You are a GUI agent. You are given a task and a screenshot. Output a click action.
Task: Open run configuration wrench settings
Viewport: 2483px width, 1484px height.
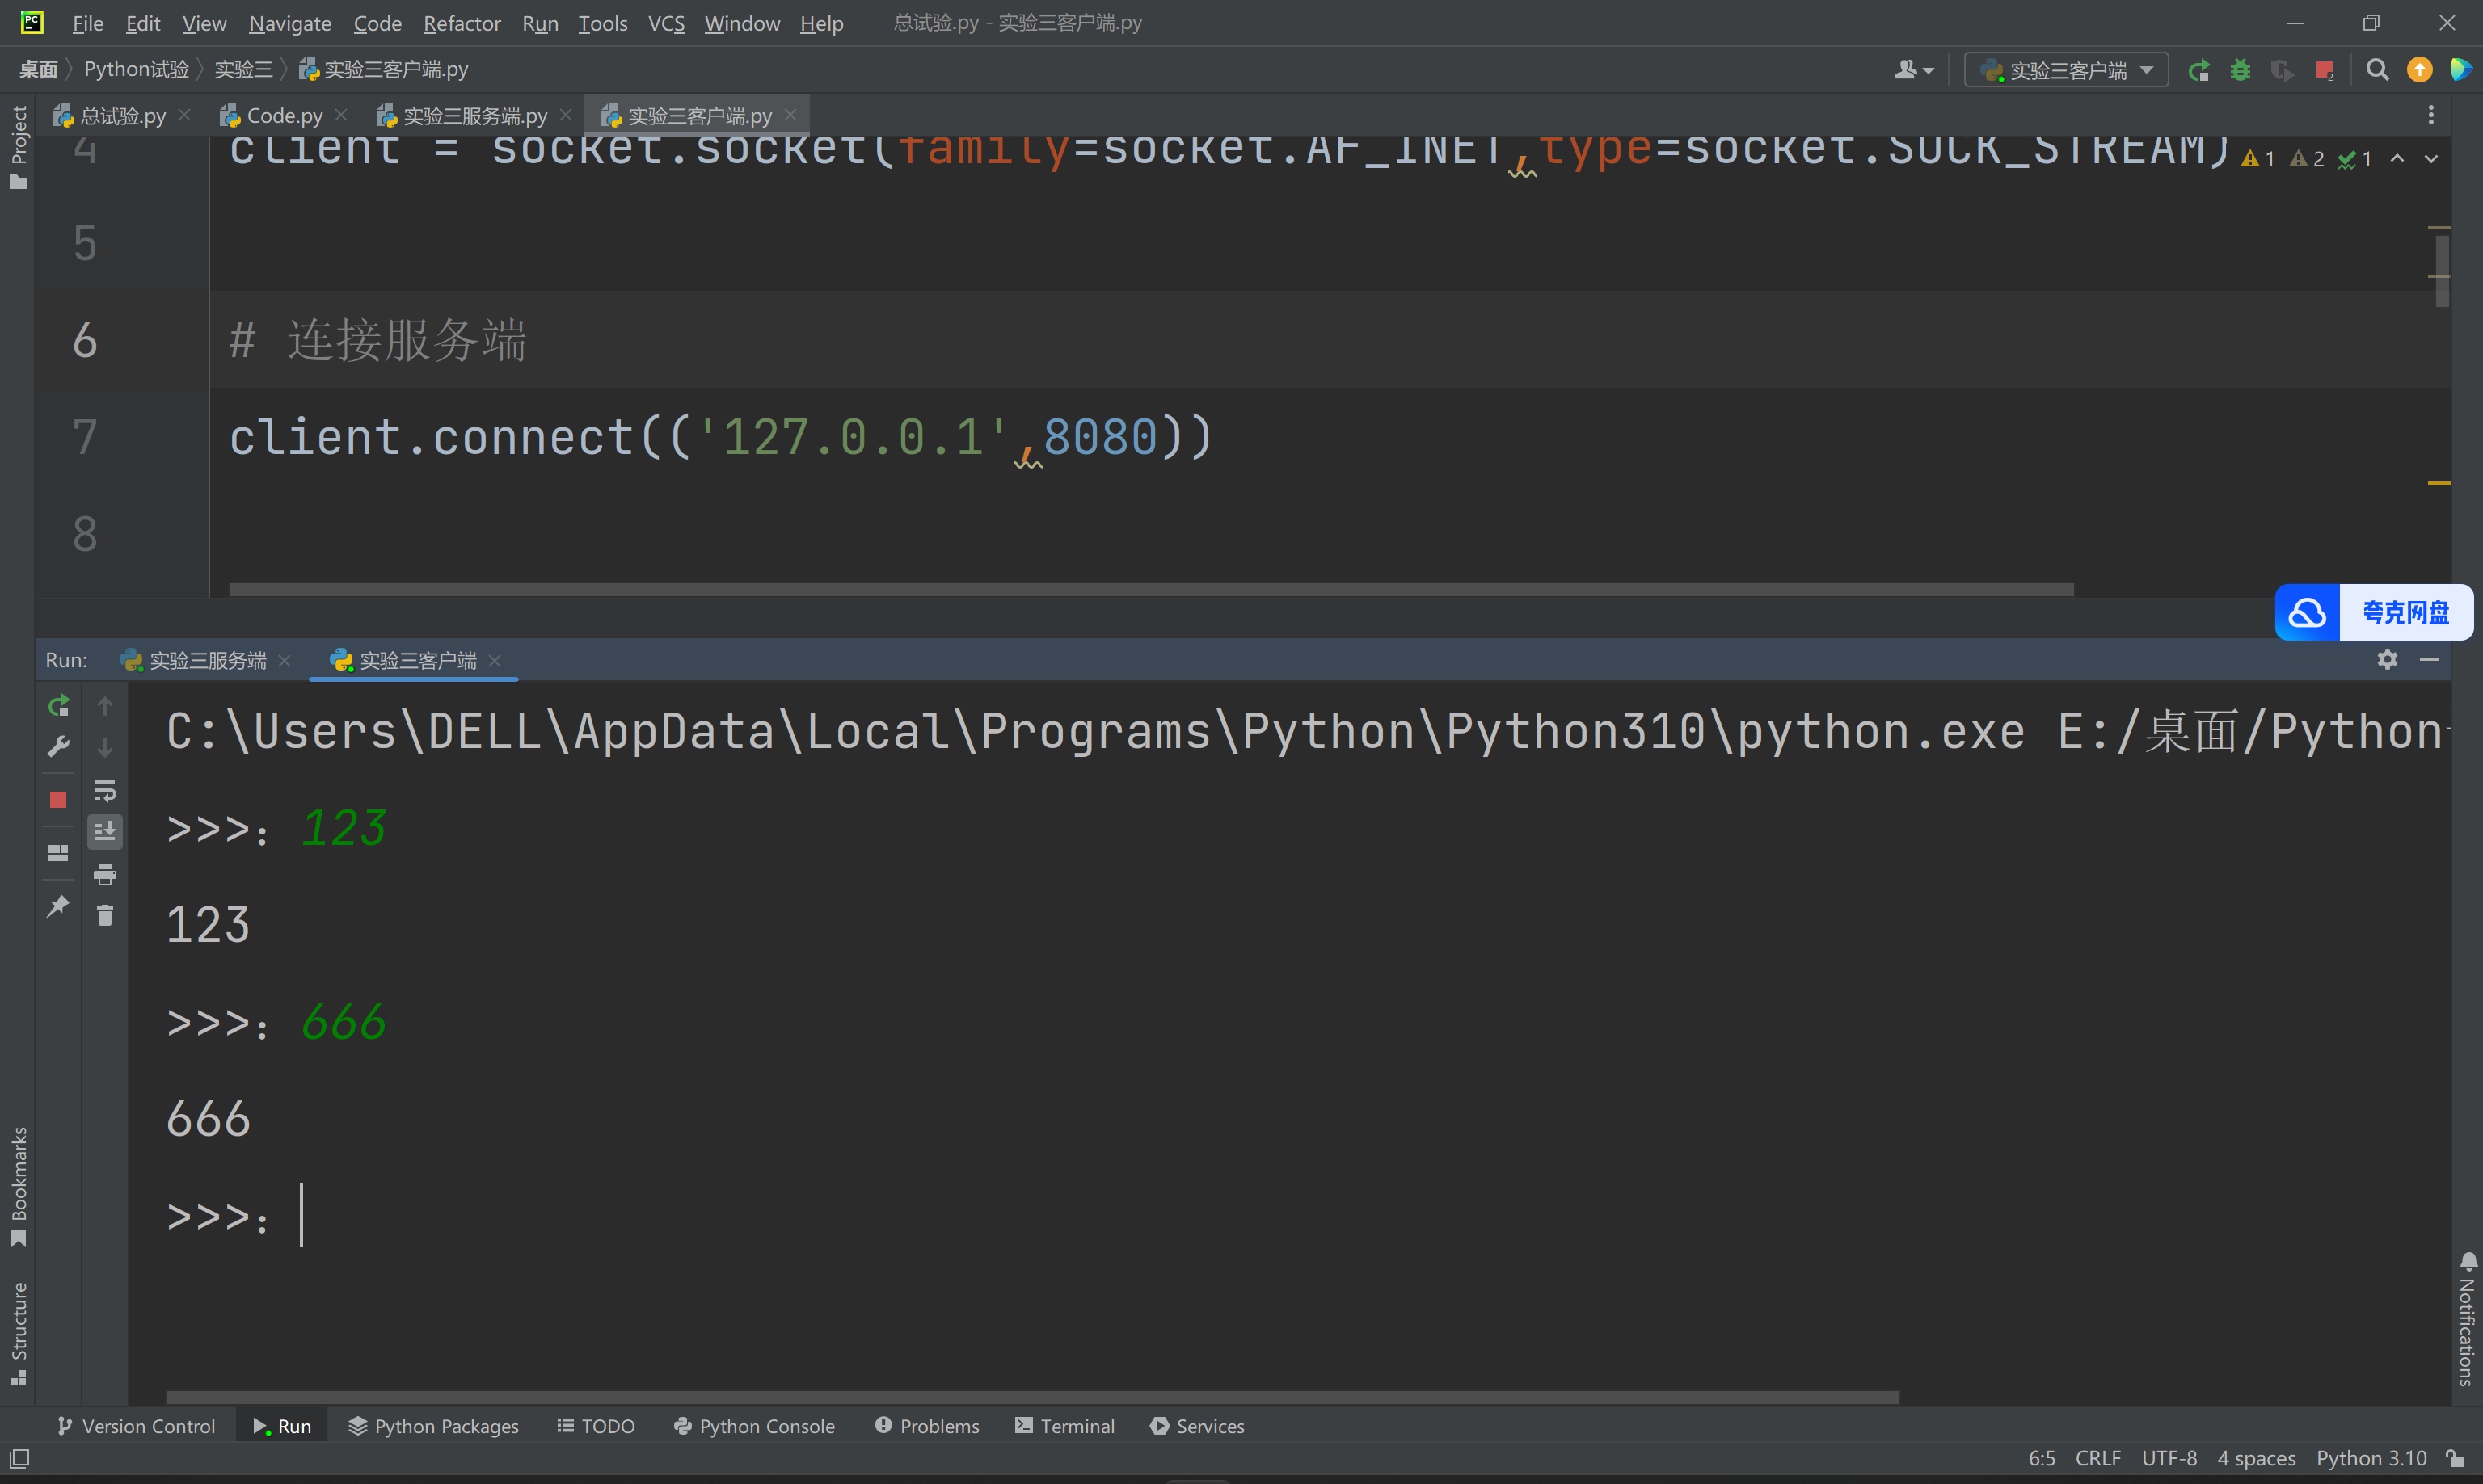pyautogui.click(x=58, y=748)
